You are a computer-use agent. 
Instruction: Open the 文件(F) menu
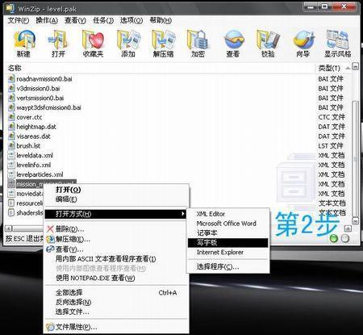(19, 20)
